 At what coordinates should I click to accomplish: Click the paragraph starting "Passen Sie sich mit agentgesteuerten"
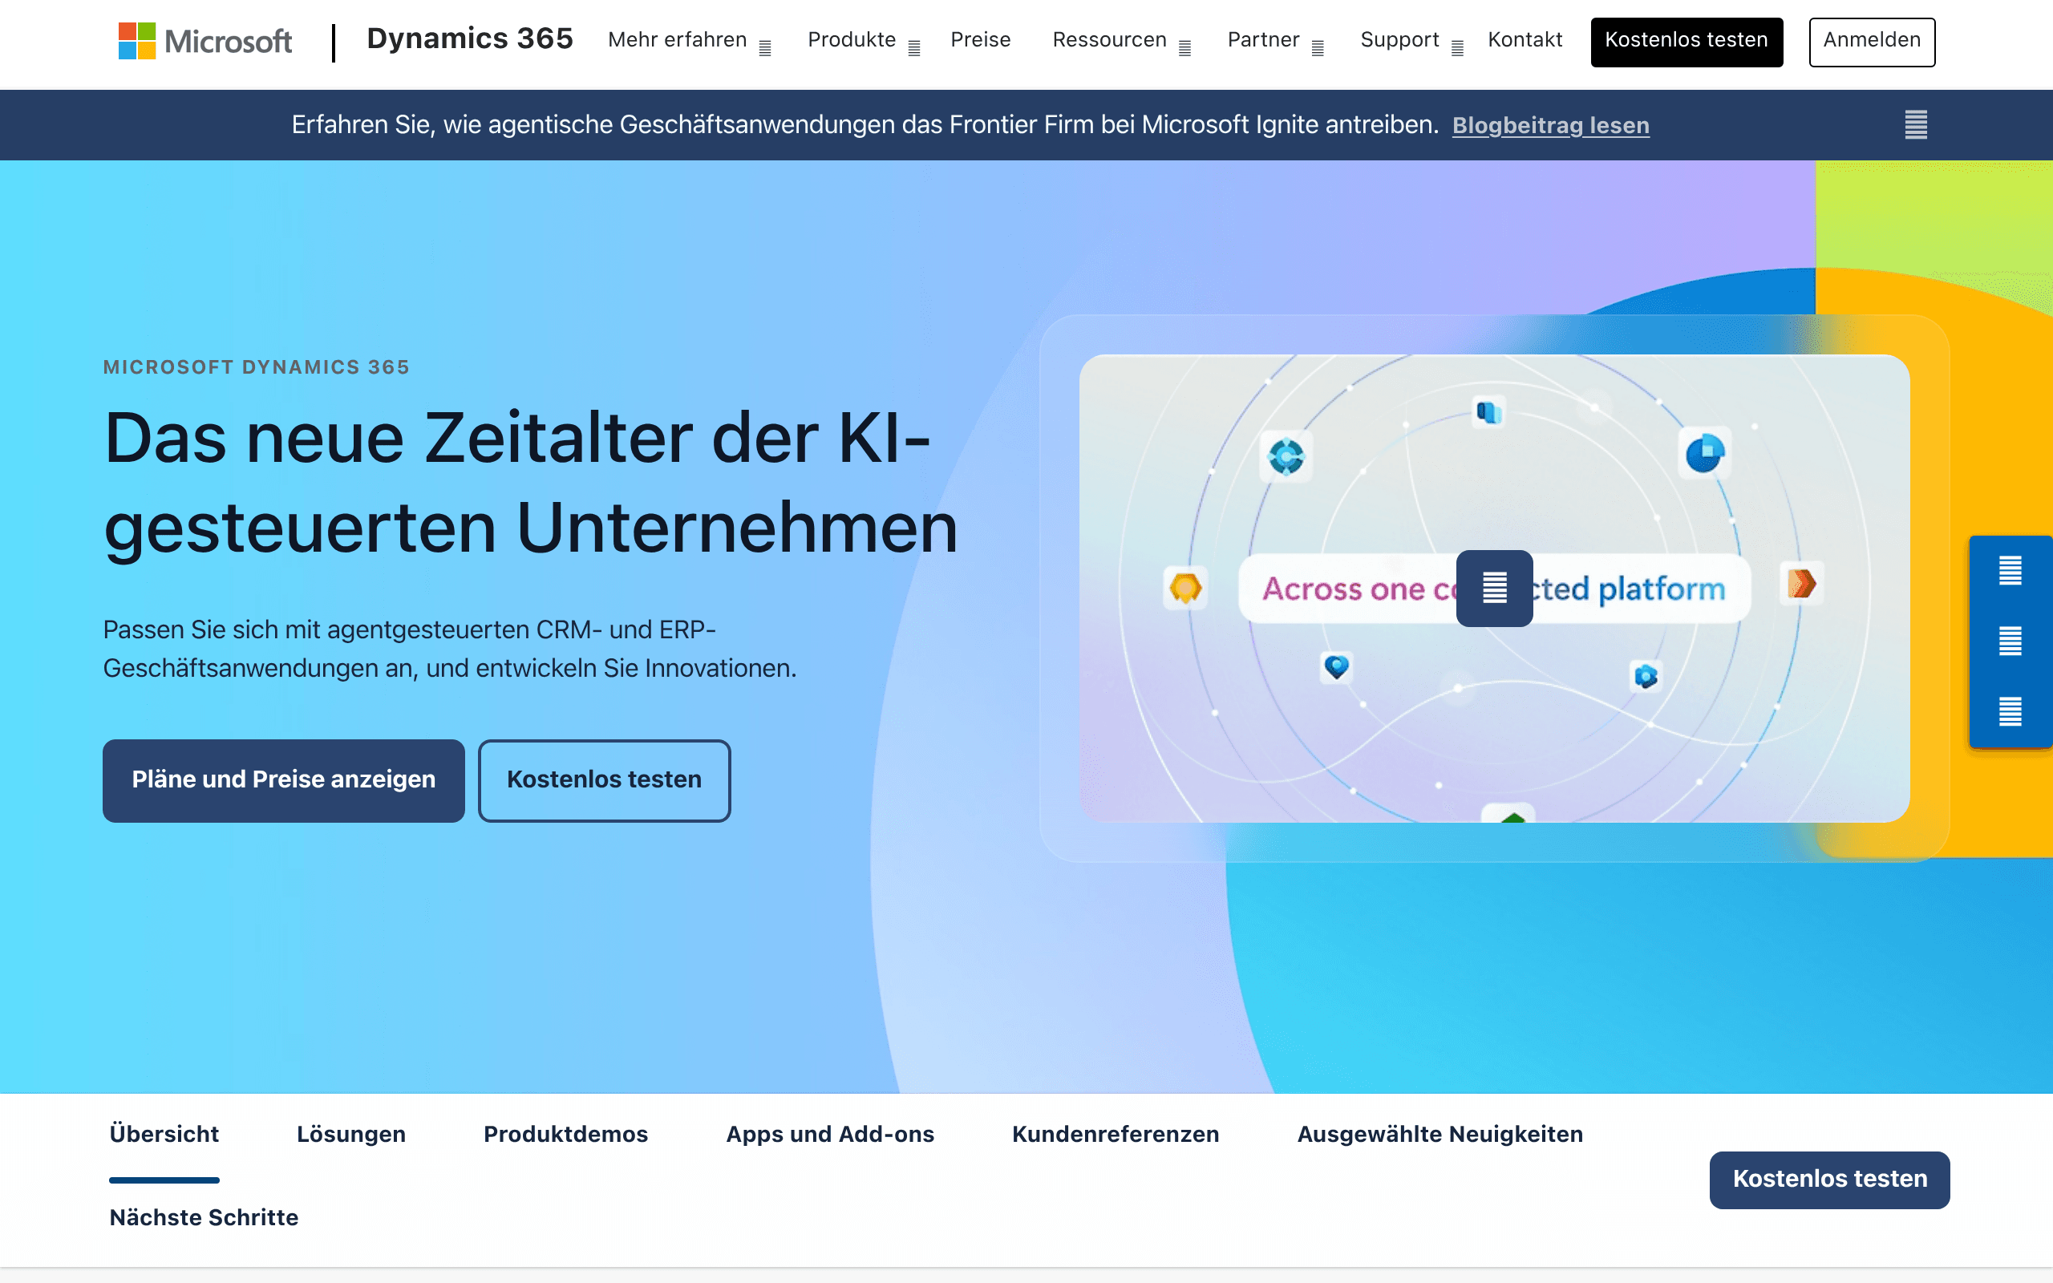(x=450, y=650)
